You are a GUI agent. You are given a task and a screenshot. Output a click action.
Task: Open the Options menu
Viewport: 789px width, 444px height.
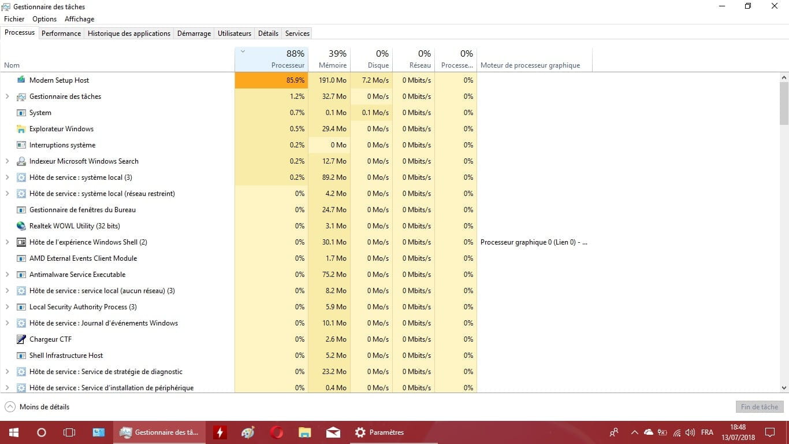tap(44, 19)
